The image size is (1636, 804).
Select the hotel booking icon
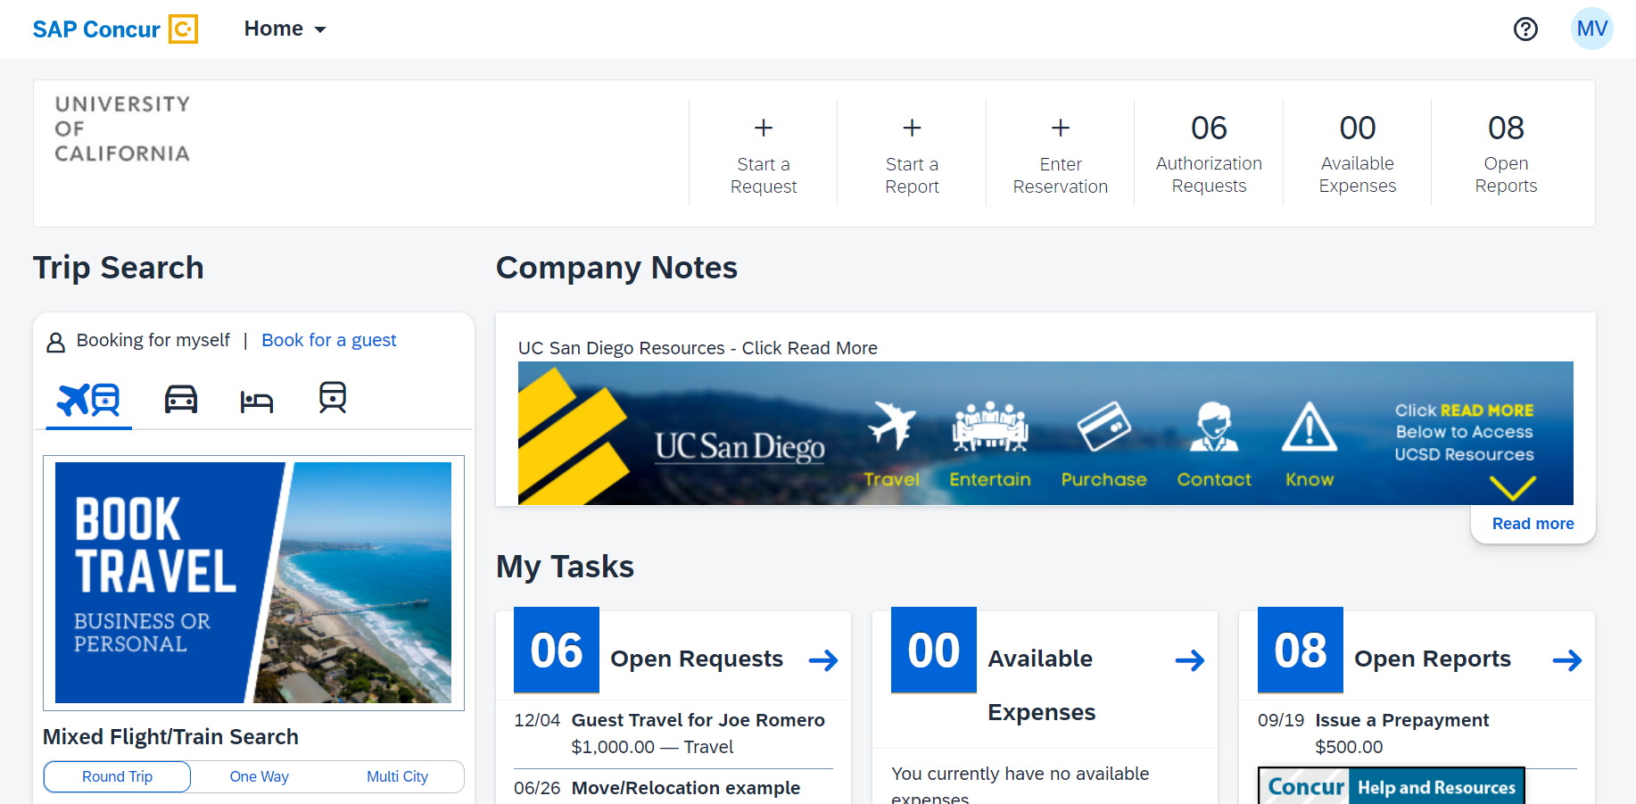pyautogui.click(x=256, y=399)
